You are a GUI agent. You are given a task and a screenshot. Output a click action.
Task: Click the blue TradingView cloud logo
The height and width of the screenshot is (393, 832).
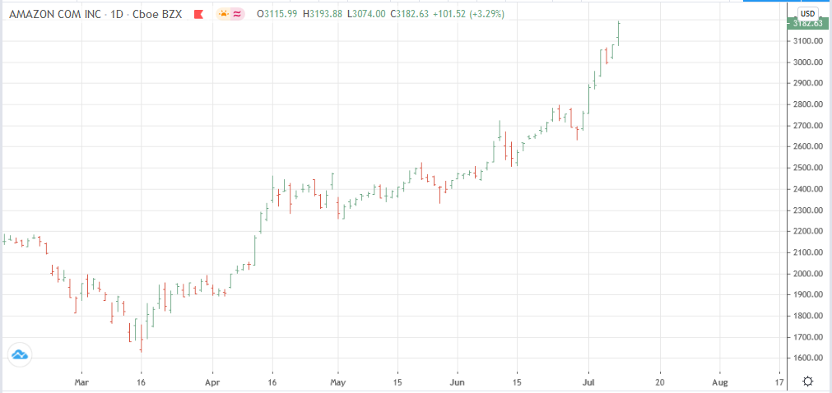[x=19, y=355]
